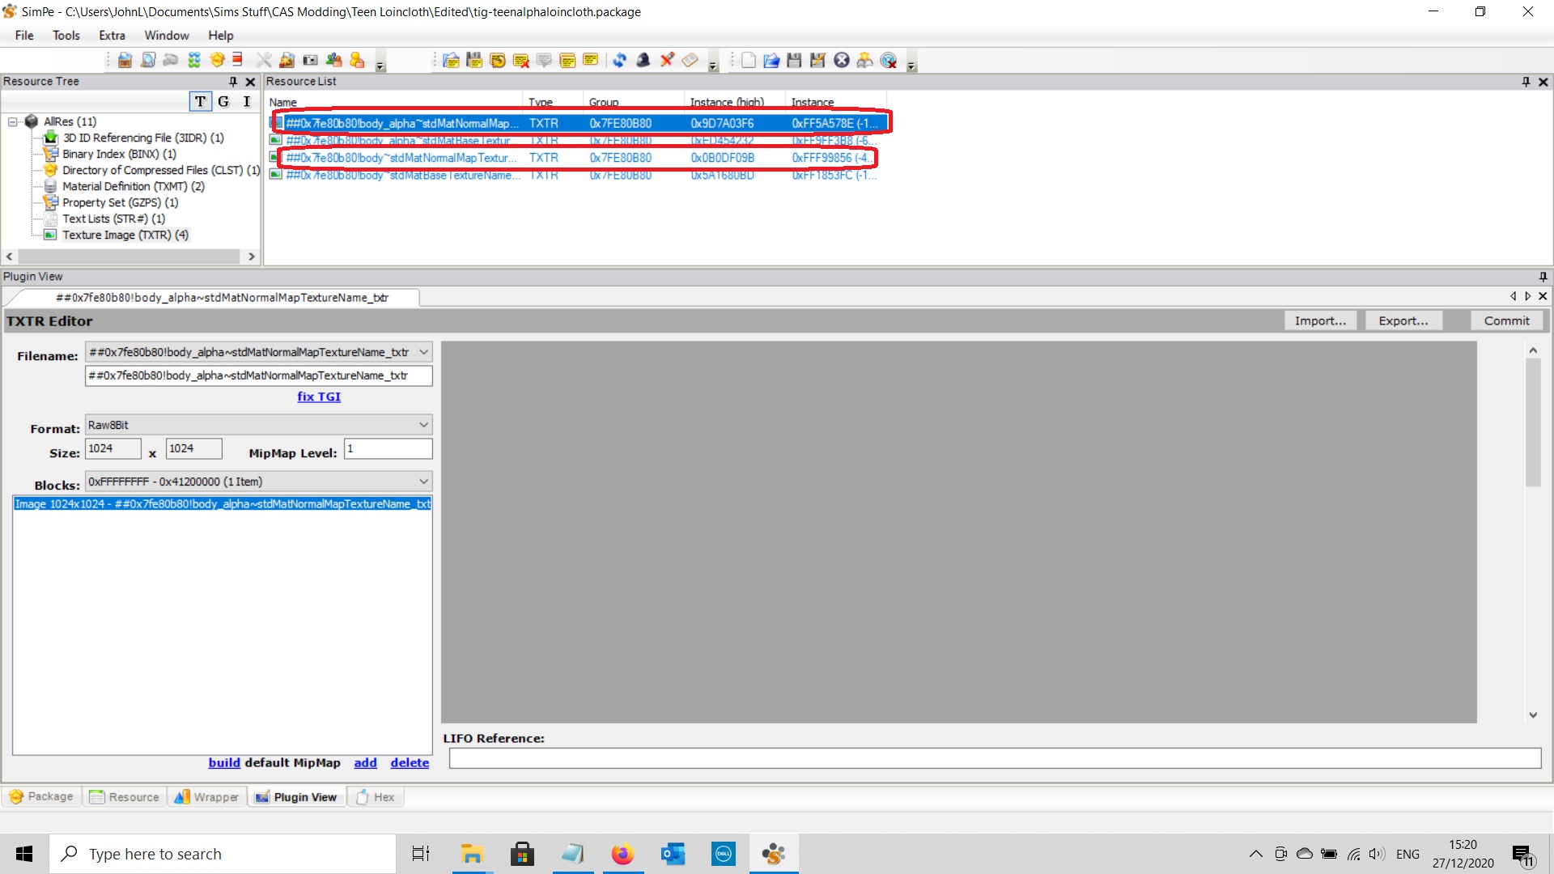Click the wrench and screwdriver tools icon
Image resolution: width=1554 pixels, height=874 pixels.
[264, 61]
